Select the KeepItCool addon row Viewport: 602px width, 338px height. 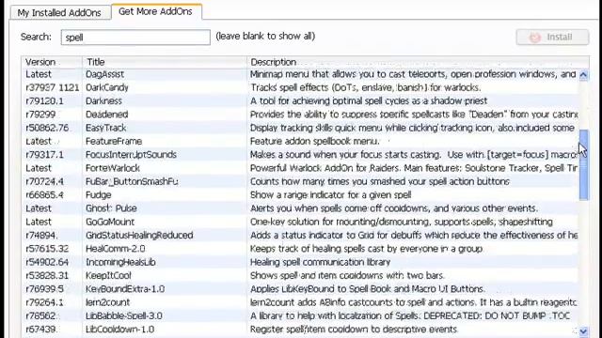tap(300, 275)
